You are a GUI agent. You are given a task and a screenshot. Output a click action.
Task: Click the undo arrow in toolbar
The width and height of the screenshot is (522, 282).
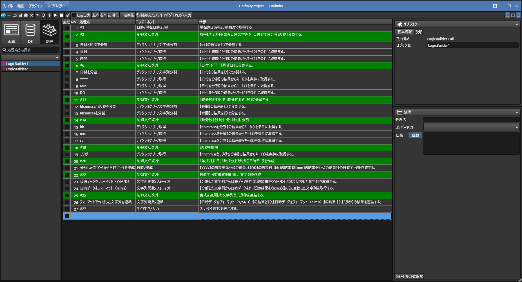37,15
